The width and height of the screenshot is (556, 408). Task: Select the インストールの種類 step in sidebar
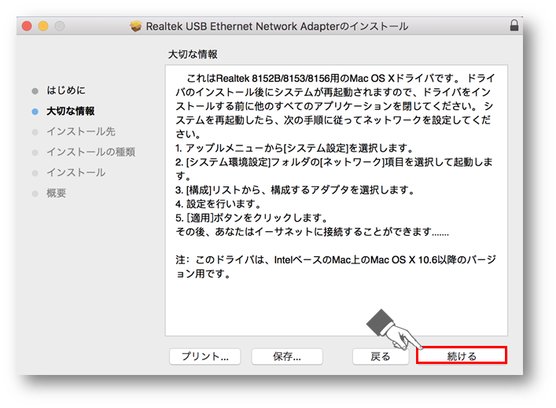pos(90,152)
